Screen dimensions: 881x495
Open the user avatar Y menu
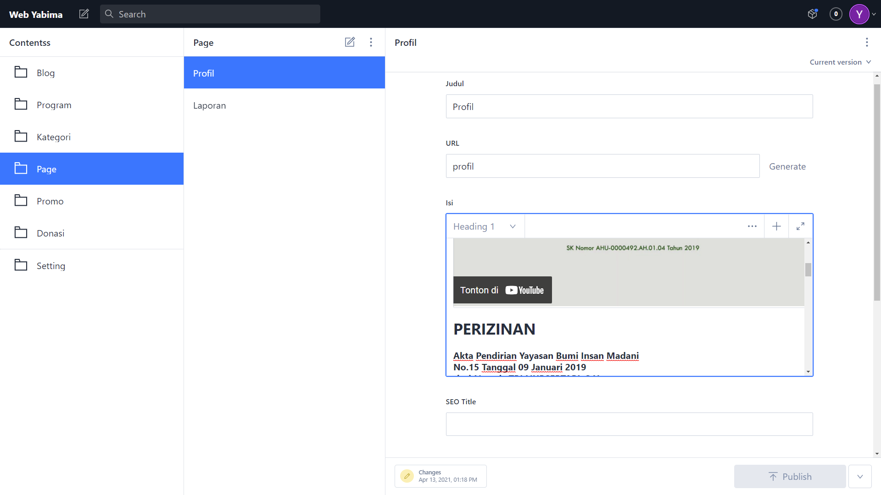859,14
